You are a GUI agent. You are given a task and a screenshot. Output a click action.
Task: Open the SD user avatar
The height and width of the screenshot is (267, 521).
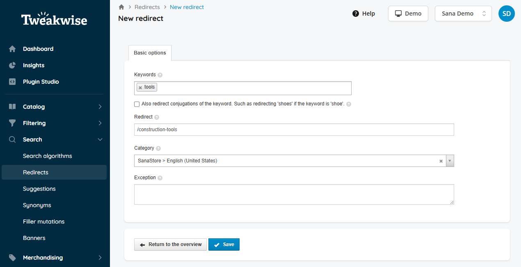(507, 14)
